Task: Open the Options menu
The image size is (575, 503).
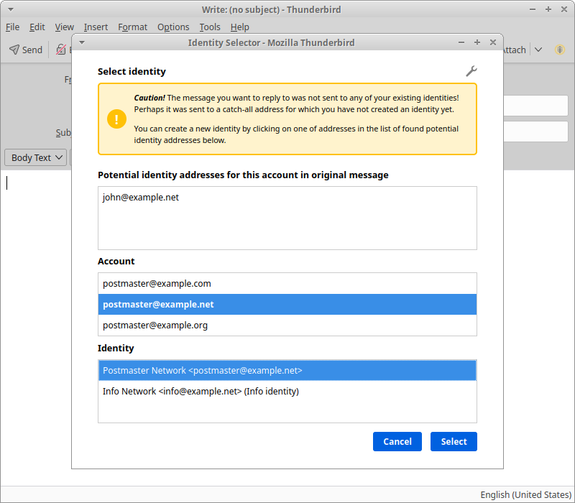Action: [173, 27]
